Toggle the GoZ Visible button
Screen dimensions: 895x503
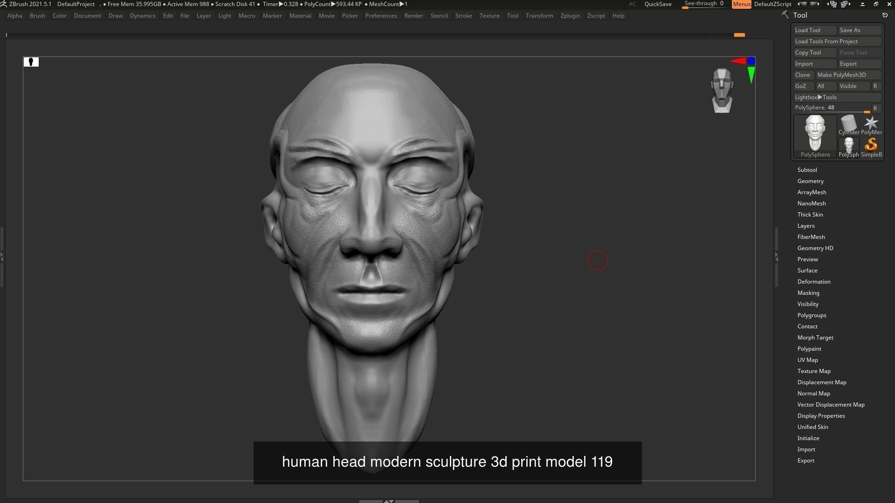point(854,86)
